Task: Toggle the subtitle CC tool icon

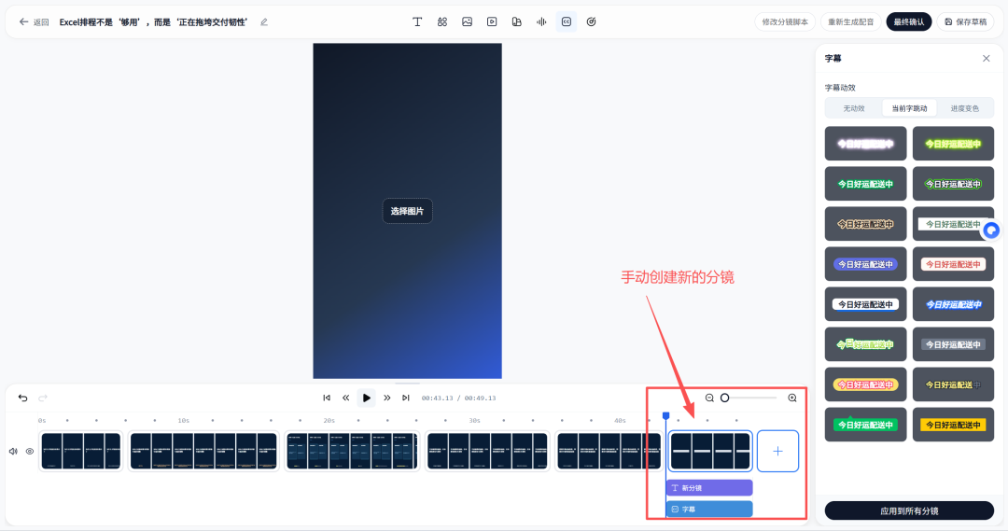Action: pos(567,21)
